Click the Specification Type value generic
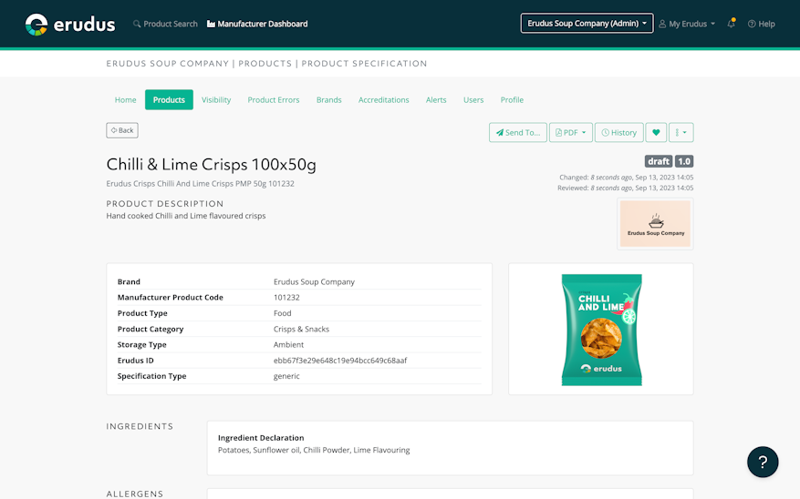This screenshot has width=800, height=499. pos(286,376)
